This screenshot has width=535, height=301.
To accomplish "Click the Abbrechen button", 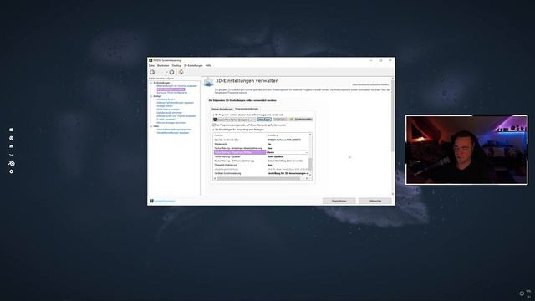I will [x=375, y=201].
